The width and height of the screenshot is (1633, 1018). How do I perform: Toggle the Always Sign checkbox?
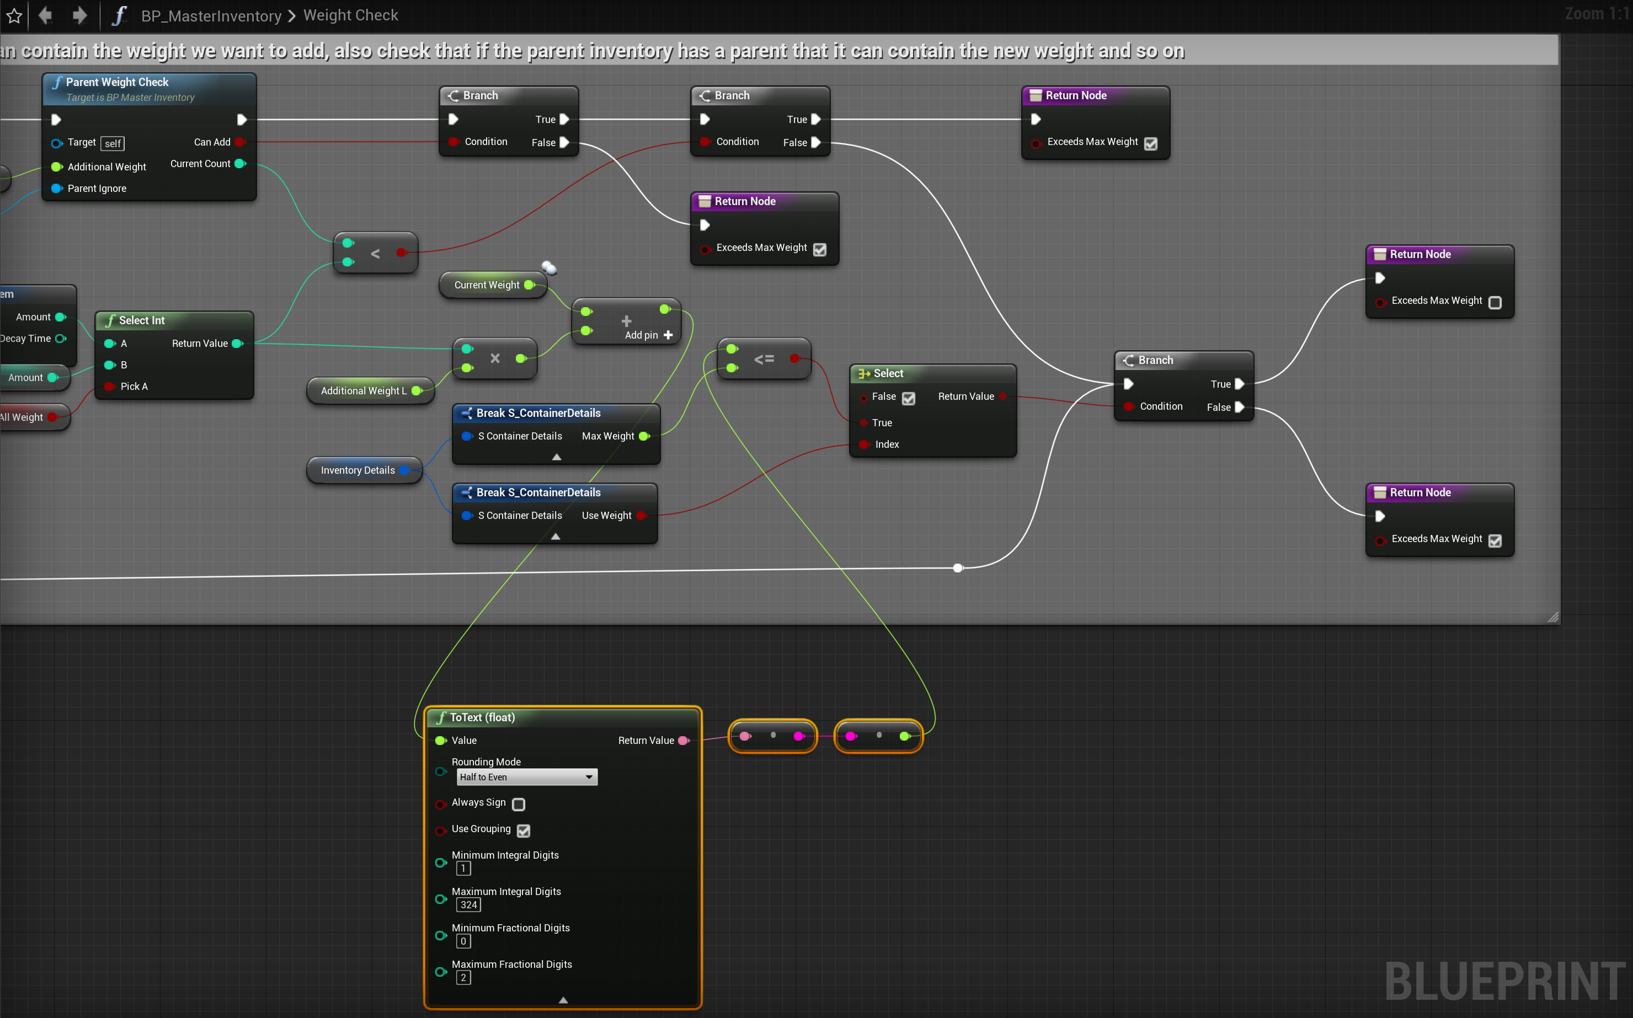coord(519,804)
